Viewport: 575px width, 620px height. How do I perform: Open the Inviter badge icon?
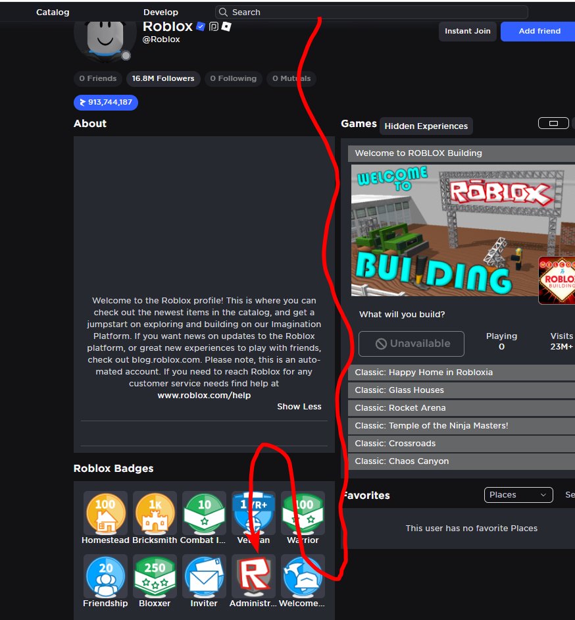pos(205,576)
